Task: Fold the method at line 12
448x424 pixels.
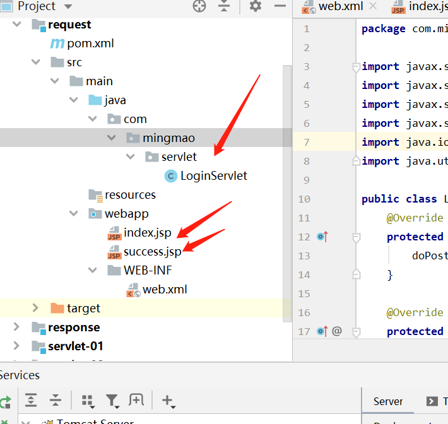Action: (x=356, y=237)
